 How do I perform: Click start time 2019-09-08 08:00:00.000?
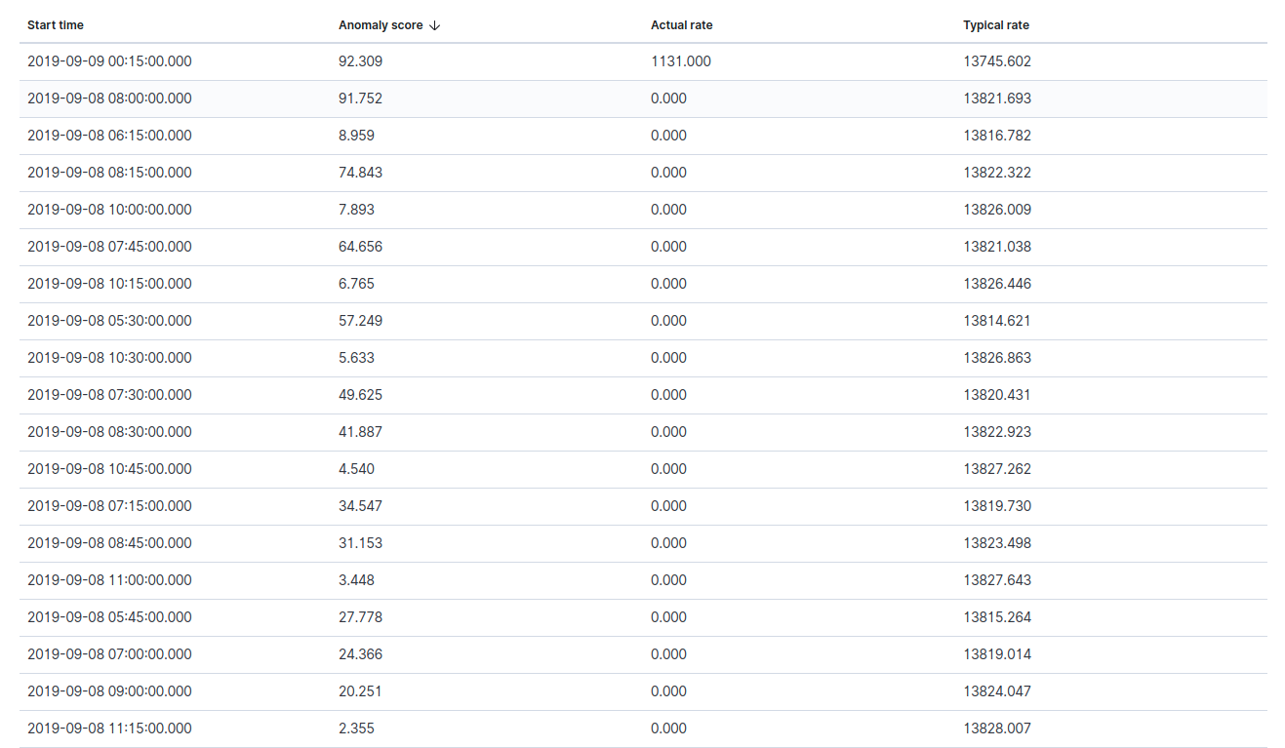pos(109,98)
